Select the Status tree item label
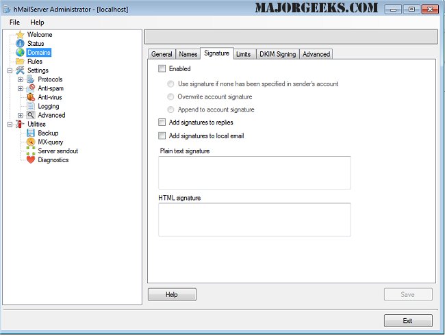 (36, 43)
